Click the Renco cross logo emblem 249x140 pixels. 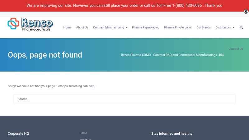13,24
